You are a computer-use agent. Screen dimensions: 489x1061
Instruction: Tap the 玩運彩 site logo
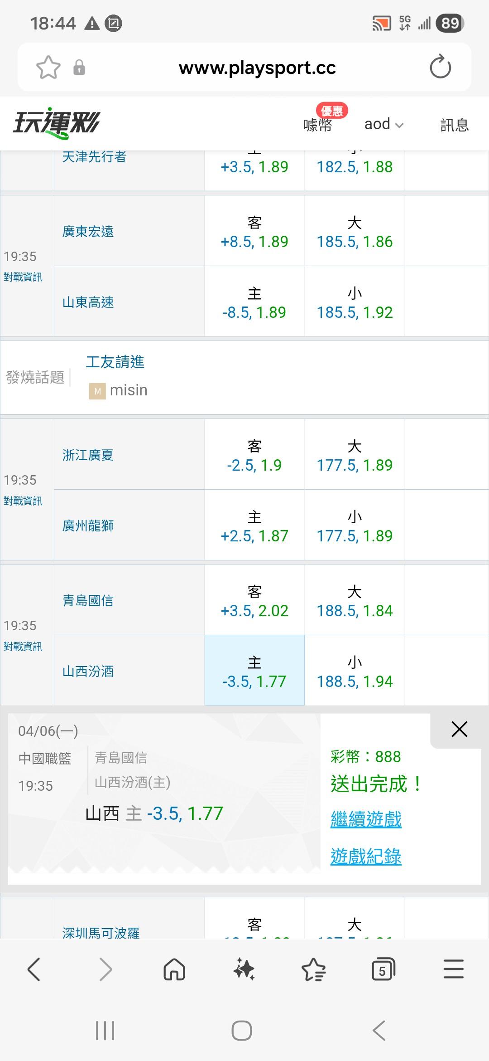point(57,123)
